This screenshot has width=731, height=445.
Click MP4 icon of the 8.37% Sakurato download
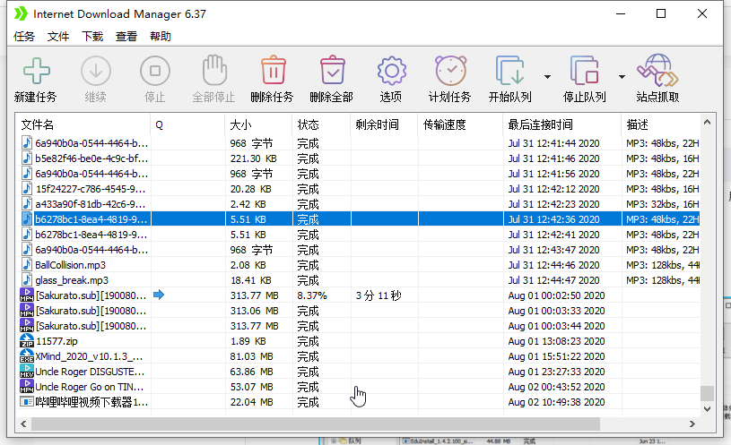click(x=27, y=295)
